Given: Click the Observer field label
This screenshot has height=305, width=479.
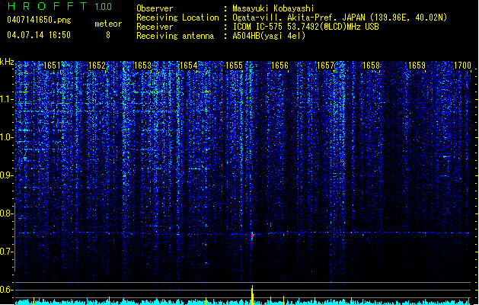Looking at the screenshot, I should coord(155,8).
